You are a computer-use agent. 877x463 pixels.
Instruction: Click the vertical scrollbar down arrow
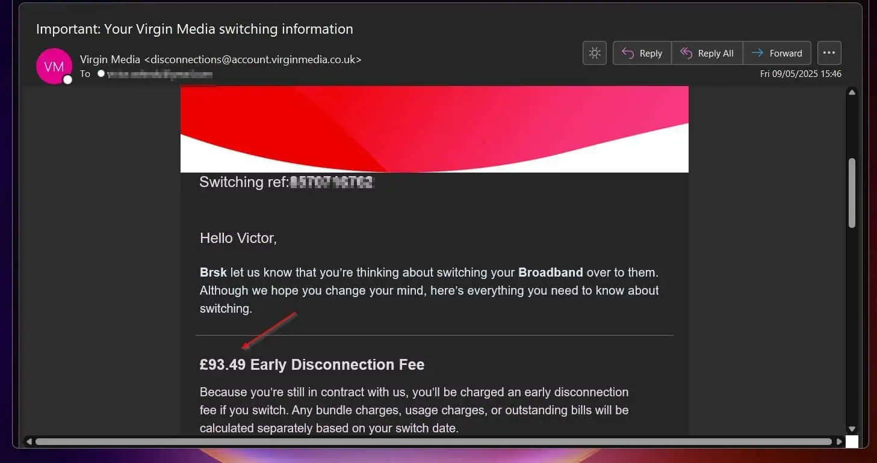[x=851, y=429]
